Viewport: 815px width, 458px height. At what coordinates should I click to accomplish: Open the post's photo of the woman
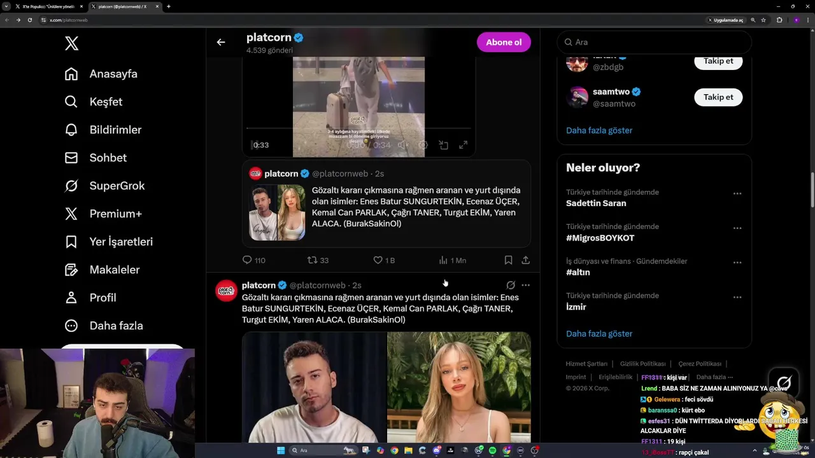coord(459,387)
